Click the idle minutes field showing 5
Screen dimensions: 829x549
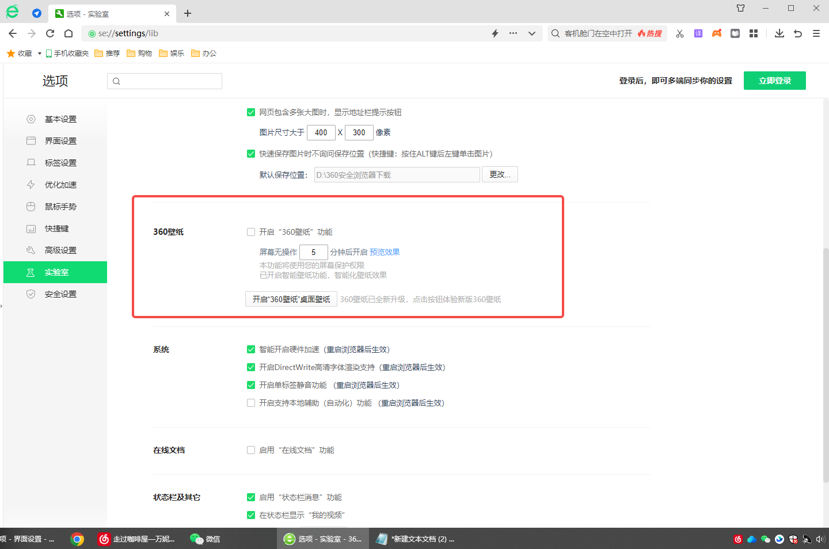314,252
